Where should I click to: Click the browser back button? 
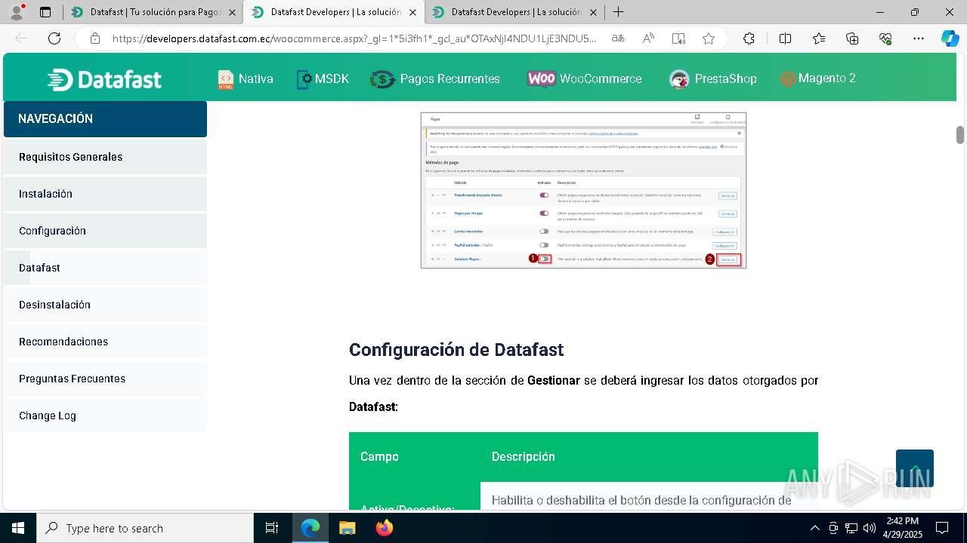pos(21,38)
